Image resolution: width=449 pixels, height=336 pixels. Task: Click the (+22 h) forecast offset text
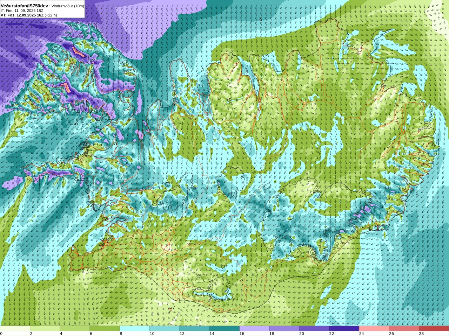[x=51, y=15]
